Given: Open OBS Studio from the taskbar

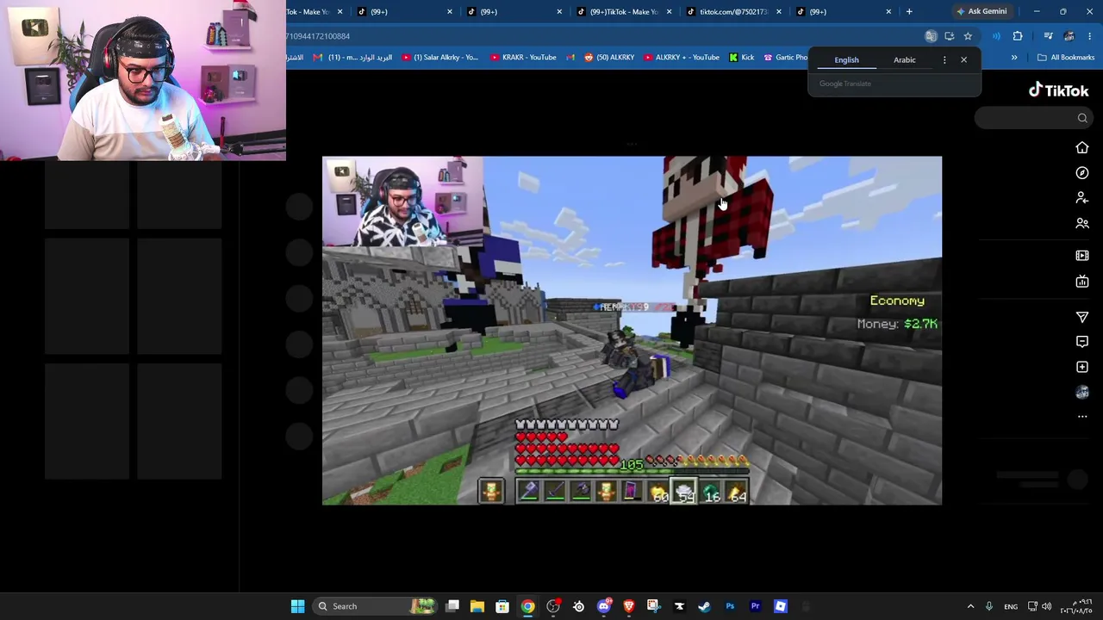Looking at the screenshot, I should point(553,606).
